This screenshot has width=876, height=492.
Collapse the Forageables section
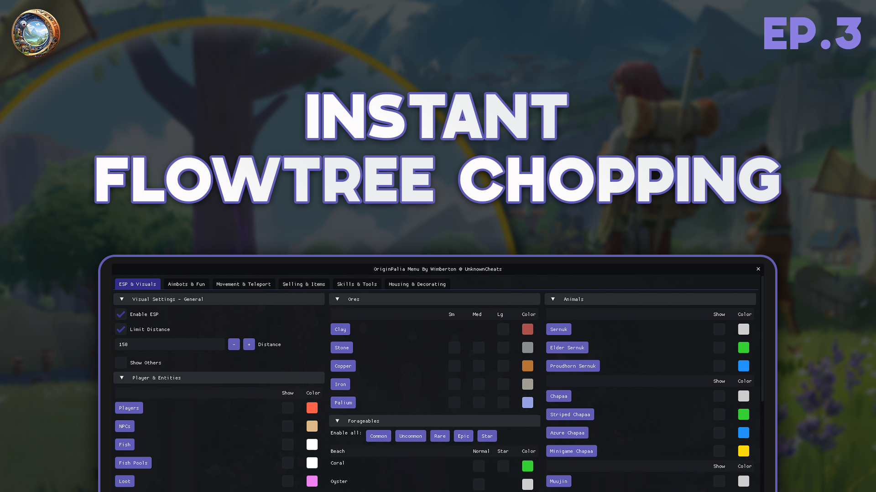337,420
